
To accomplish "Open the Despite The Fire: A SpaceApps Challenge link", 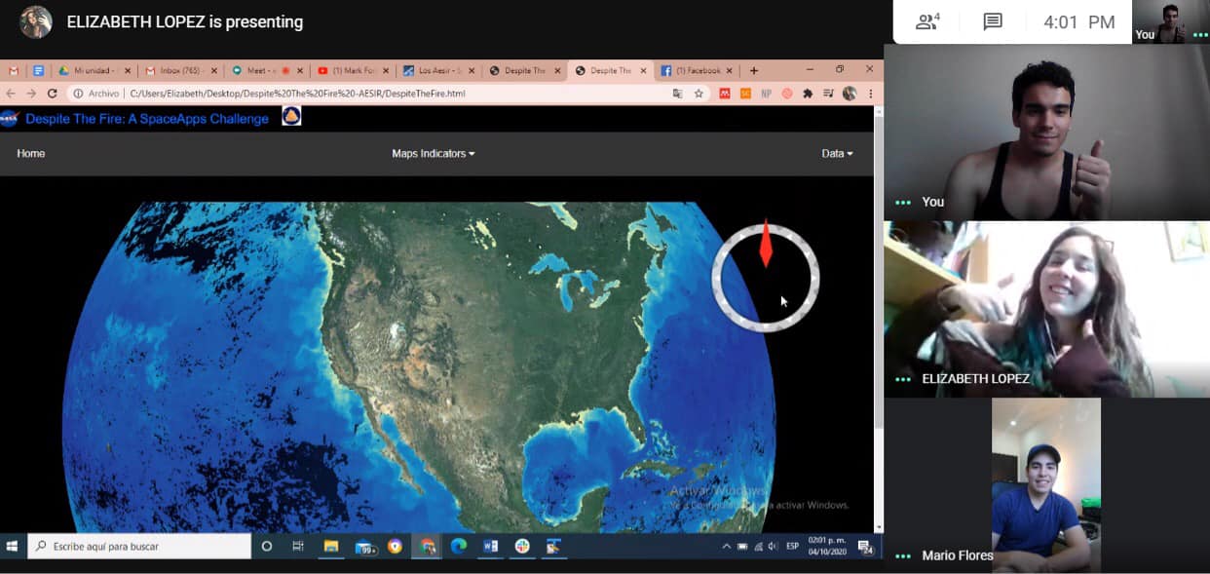I will pyautogui.click(x=147, y=119).
